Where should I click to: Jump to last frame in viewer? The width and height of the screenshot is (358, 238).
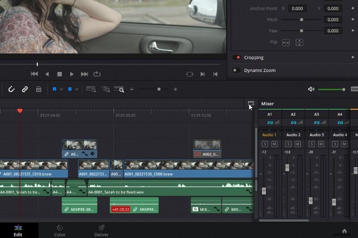click(85, 74)
